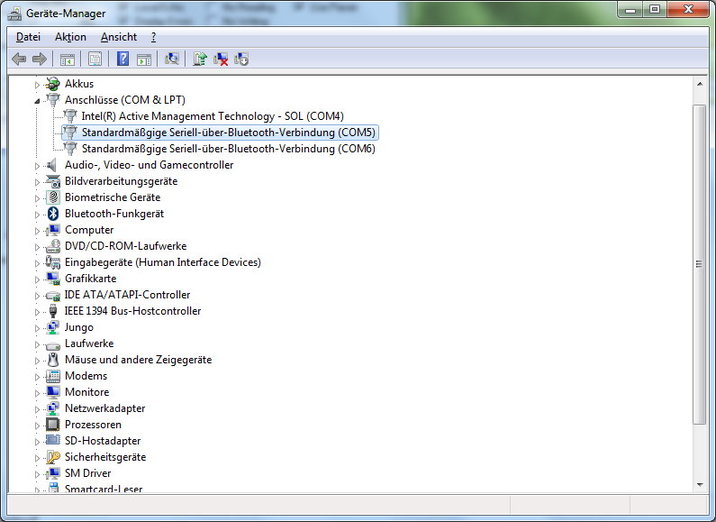Click the Update driver software icon
716x522 pixels.
tap(200, 59)
